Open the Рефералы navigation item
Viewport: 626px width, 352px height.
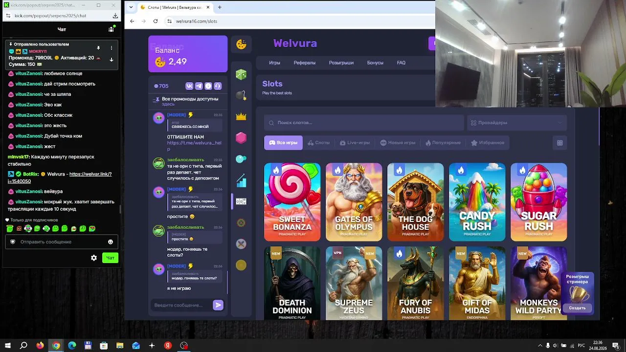305,63
